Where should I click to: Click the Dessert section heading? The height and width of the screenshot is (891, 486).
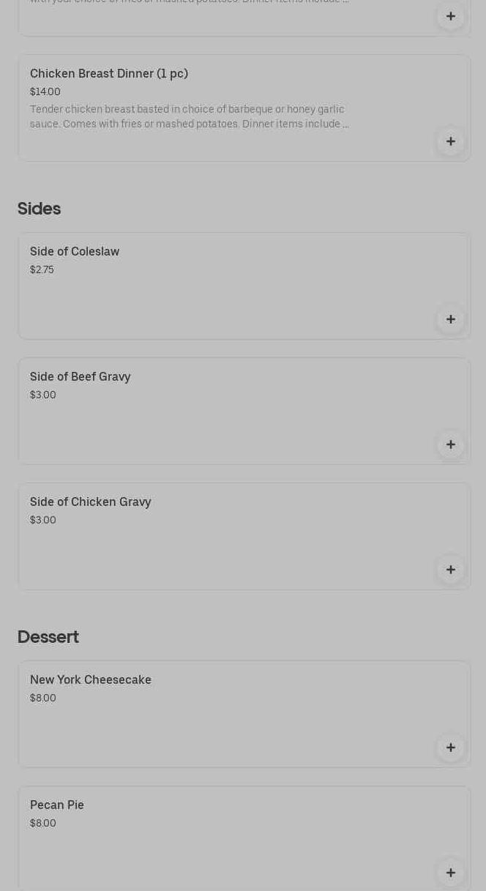[x=48, y=637]
